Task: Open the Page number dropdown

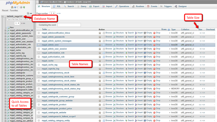Action: 52,13
